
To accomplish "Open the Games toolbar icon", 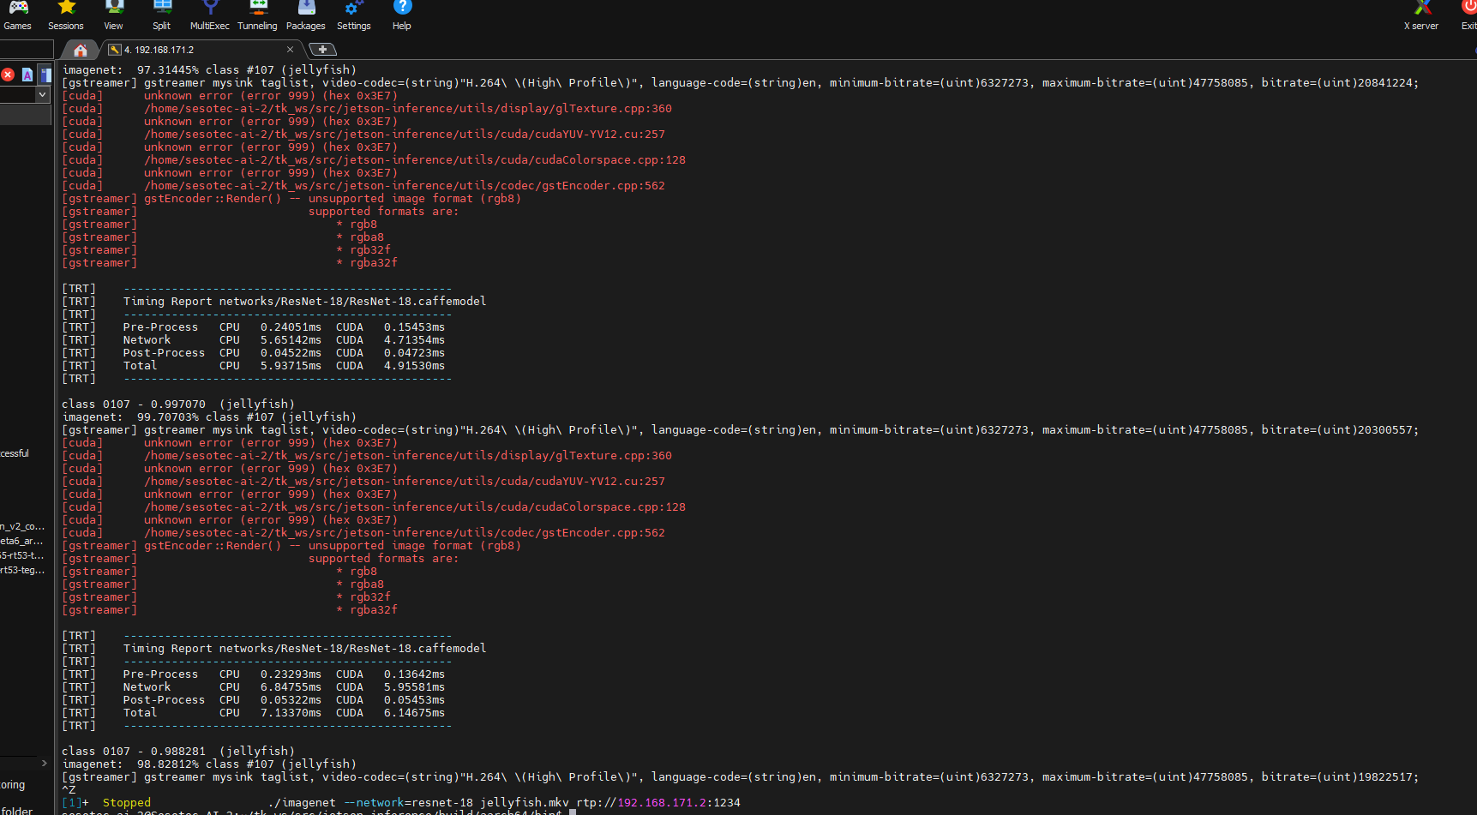I will coord(17,15).
